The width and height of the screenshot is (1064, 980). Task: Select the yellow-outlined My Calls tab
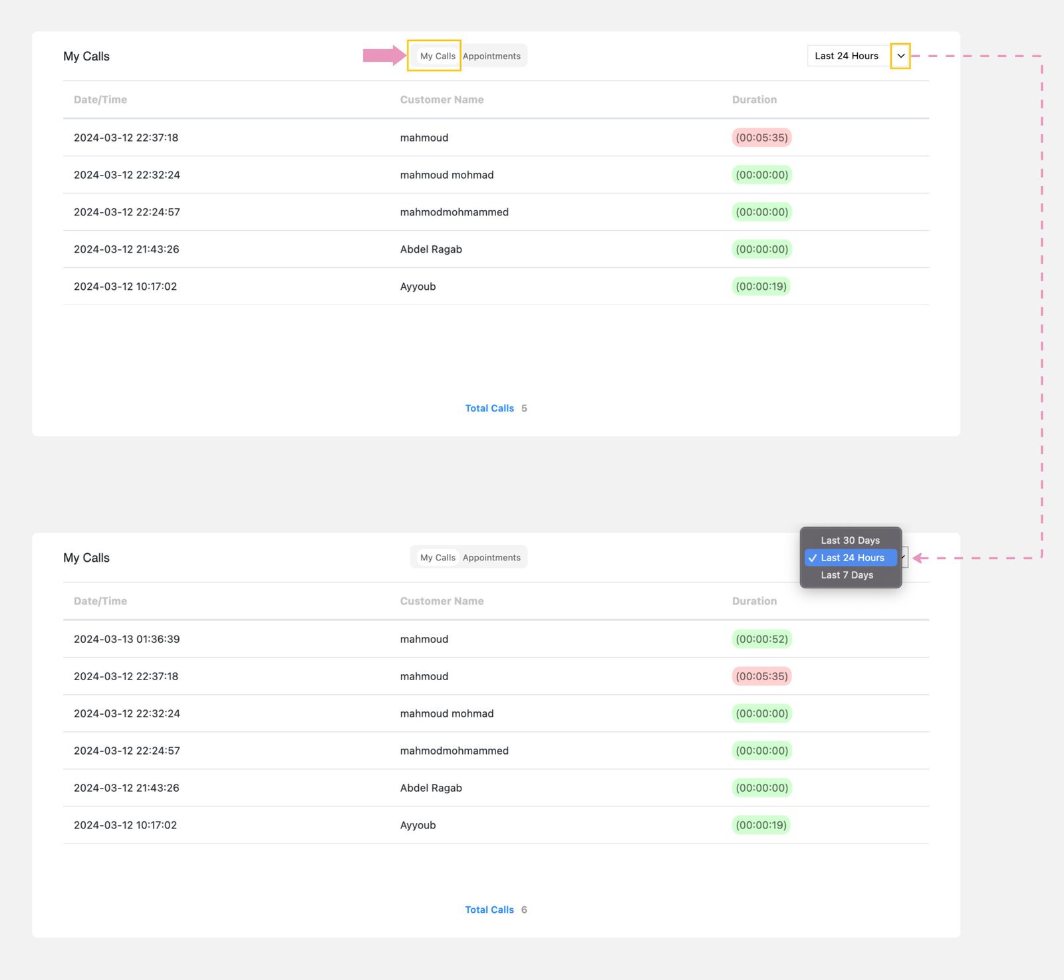click(437, 56)
